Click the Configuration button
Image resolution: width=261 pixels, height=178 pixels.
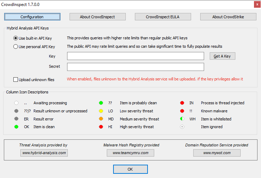32,17
